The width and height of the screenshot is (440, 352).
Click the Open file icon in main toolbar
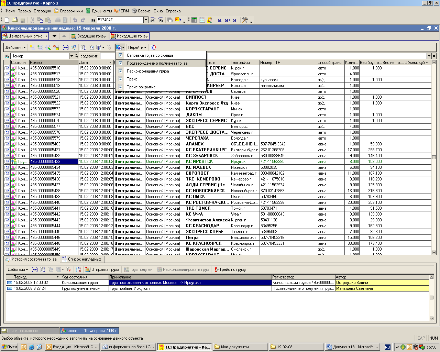click(x=15, y=20)
